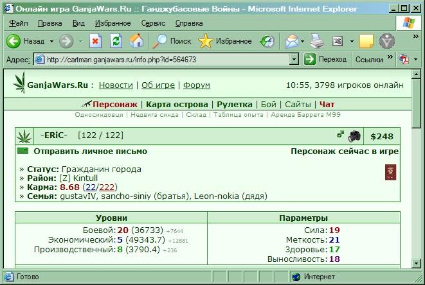Expand the Back button history dropdown arrow
The image size is (425, 285).
click(x=51, y=42)
